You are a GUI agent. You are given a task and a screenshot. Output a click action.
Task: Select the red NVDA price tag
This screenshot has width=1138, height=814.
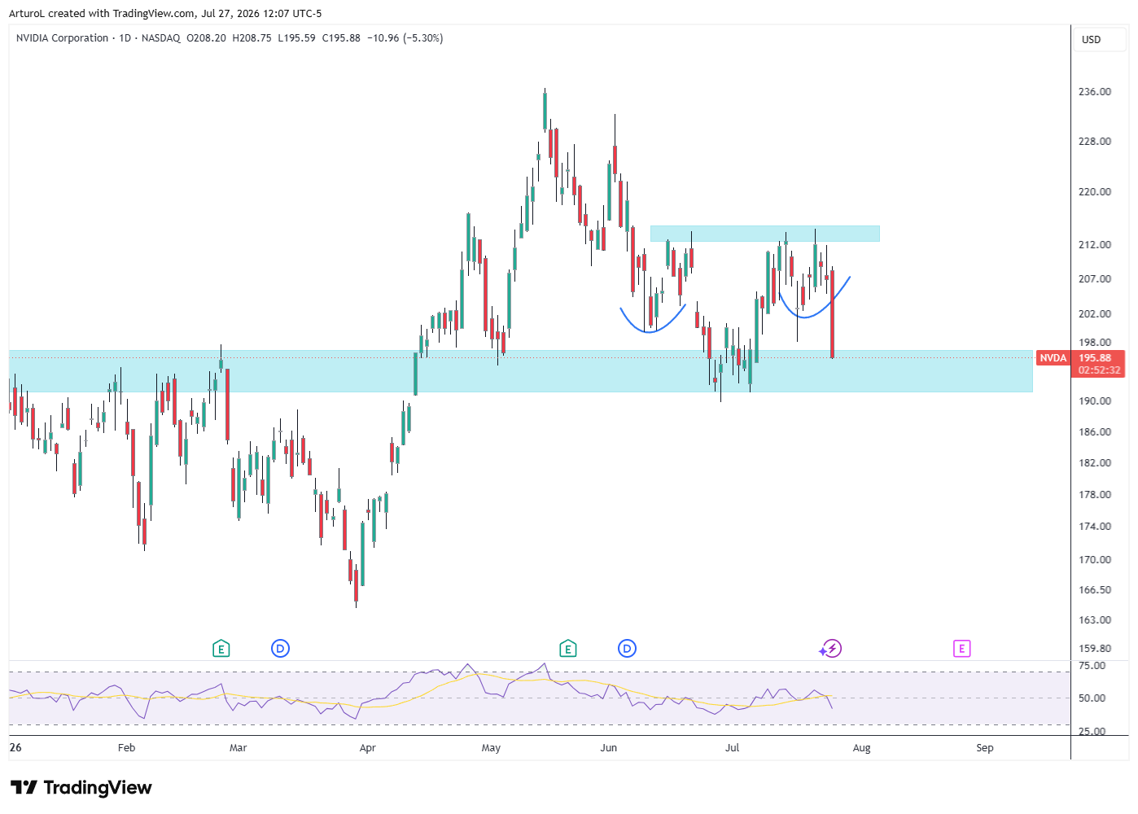1053,358
